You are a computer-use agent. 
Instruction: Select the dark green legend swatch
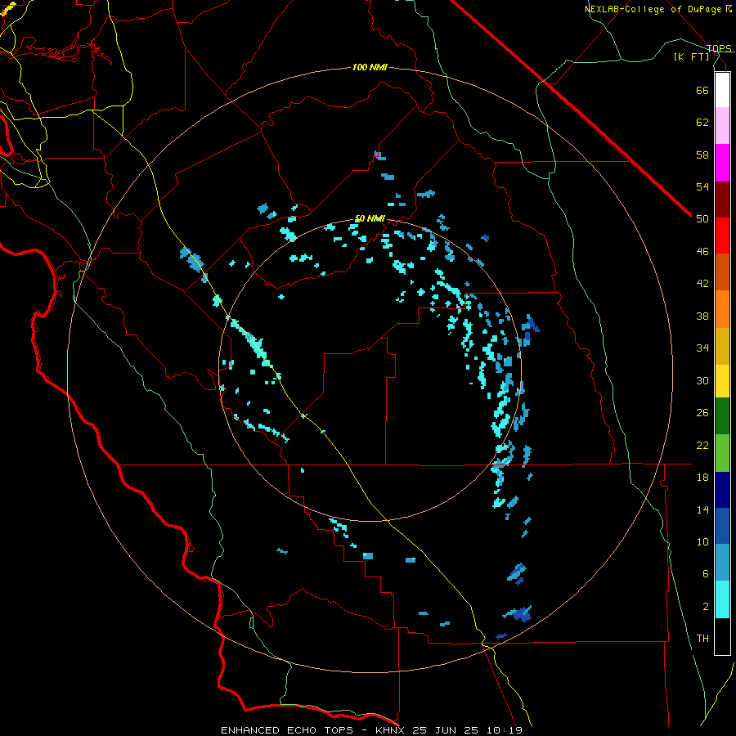click(x=722, y=416)
